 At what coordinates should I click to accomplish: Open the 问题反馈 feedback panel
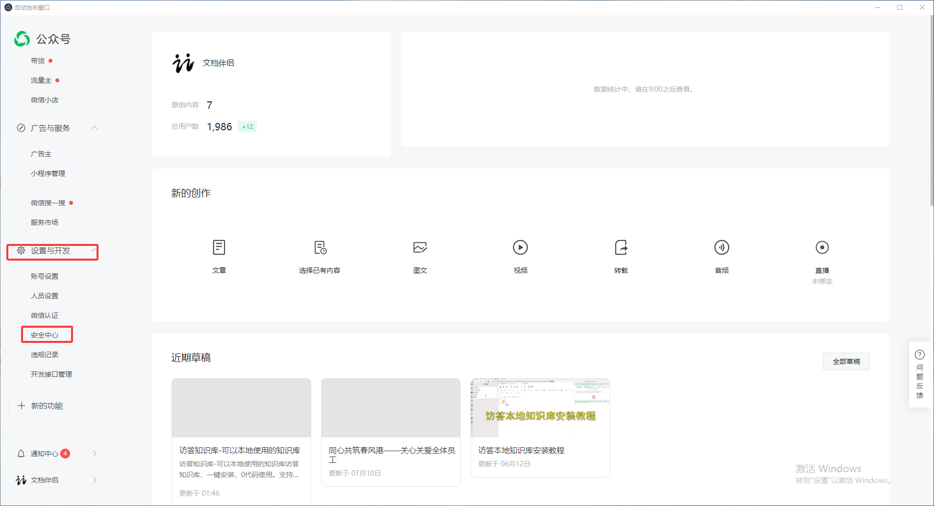click(919, 375)
